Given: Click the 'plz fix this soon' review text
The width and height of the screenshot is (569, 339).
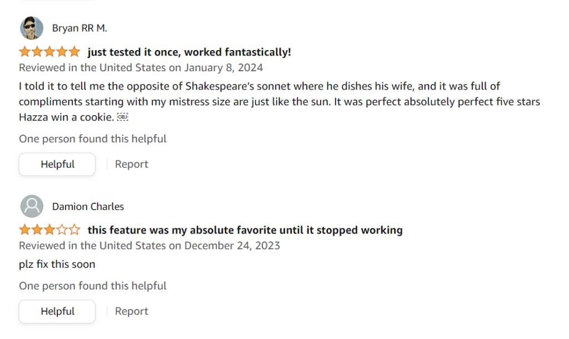Looking at the screenshot, I should 57,264.
